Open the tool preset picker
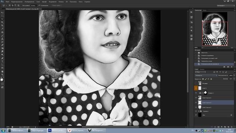 pos(4,6)
